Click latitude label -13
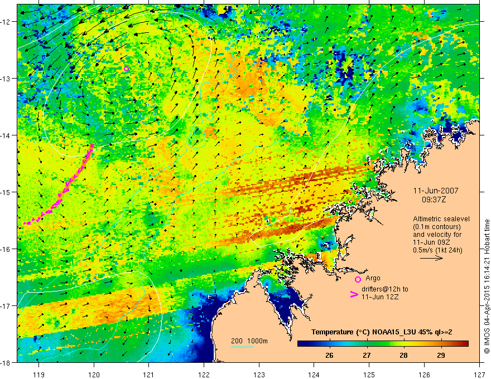 point(6,79)
